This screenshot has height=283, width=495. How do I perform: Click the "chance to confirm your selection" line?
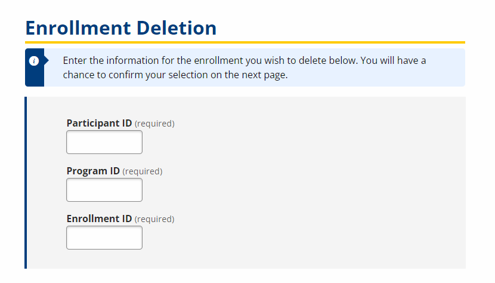[175, 76]
